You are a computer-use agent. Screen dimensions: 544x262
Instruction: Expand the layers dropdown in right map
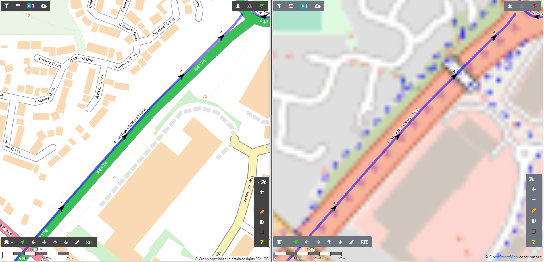[x=281, y=242]
